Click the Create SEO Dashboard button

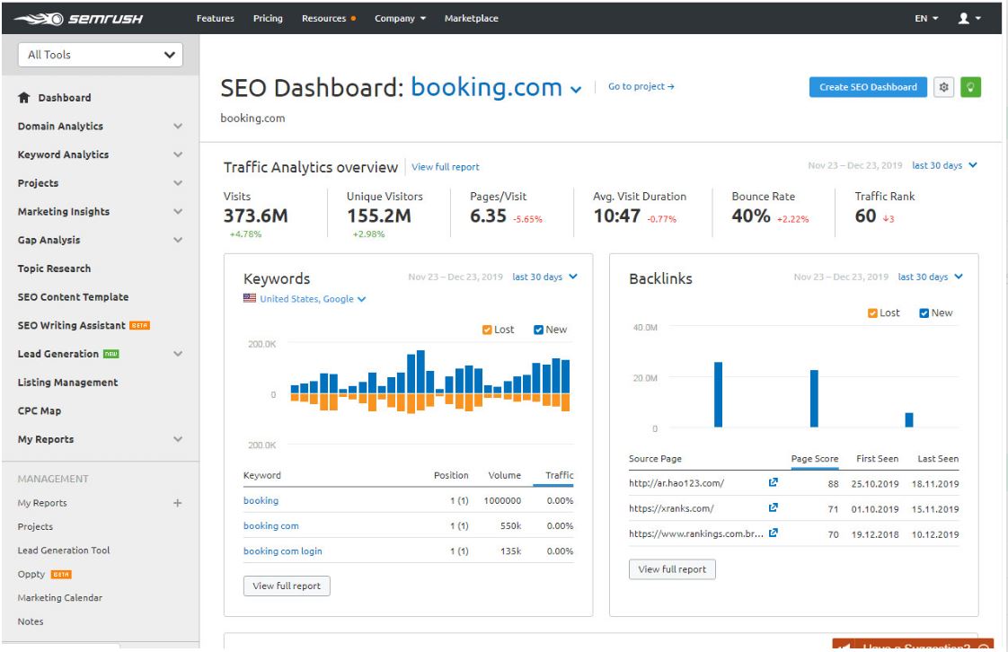pyautogui.click(x=868, y=87)
